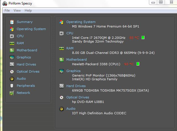
Task: Click the Hard Drives heading in summary panel
Action: 76,86
